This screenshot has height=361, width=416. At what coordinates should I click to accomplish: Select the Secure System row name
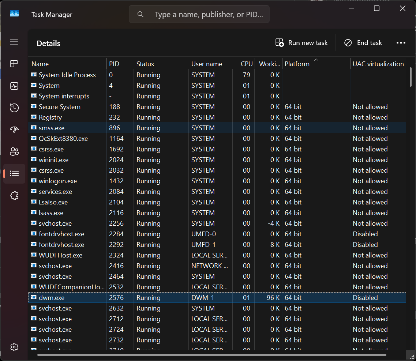[x=59, y=107]
